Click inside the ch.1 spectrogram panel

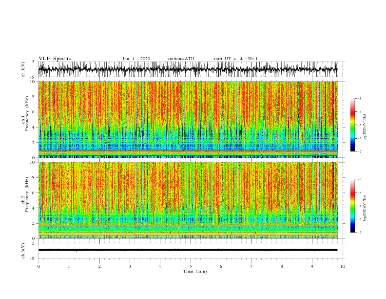pyautogui.click(x=188, y=119)
